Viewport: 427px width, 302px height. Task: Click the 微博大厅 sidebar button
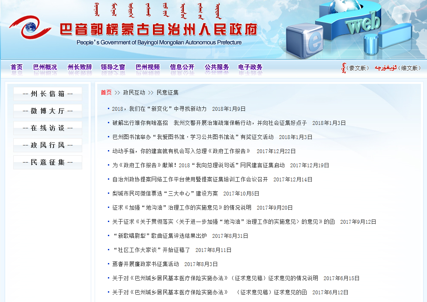(x=48, y=111)
